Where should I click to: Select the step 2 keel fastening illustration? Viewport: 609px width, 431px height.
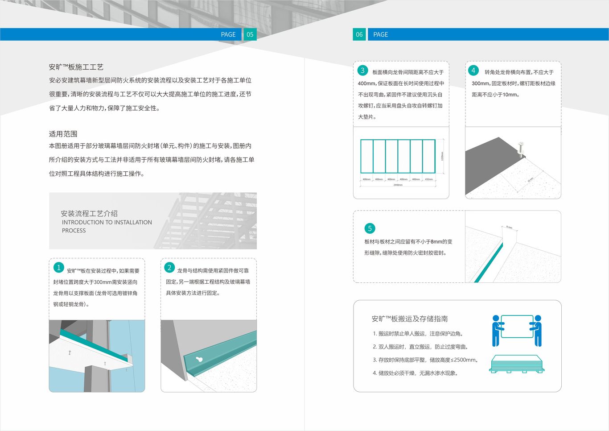tap(209, 356)
